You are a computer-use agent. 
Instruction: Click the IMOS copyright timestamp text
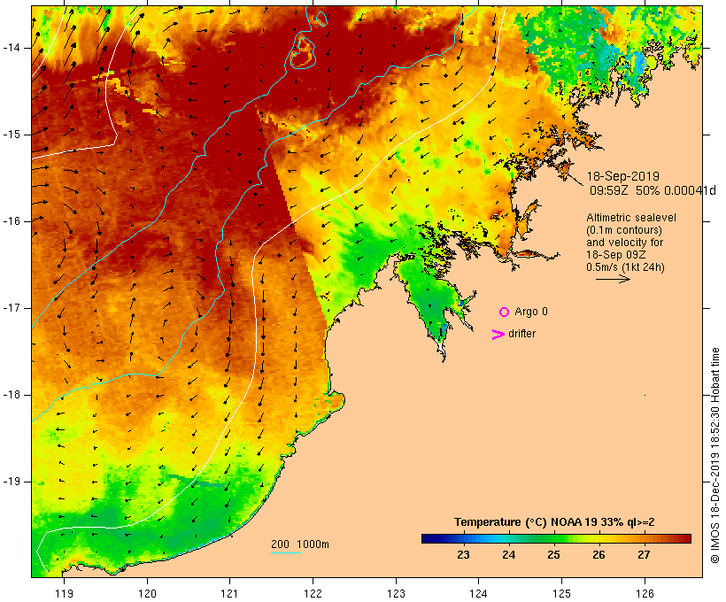(714, 456)
